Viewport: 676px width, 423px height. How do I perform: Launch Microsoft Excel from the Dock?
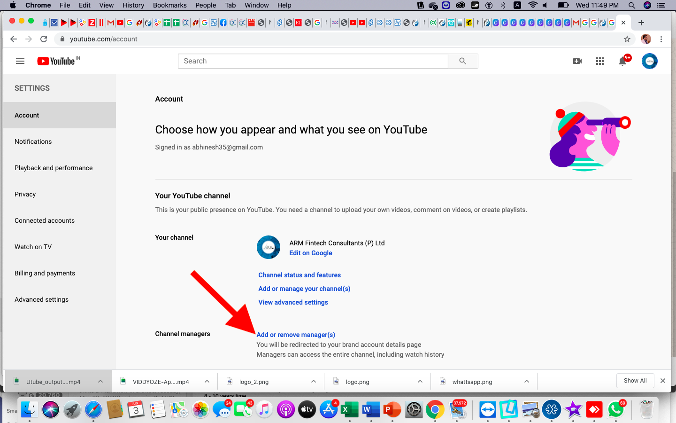pyautogui.click(x=350, y=410)
